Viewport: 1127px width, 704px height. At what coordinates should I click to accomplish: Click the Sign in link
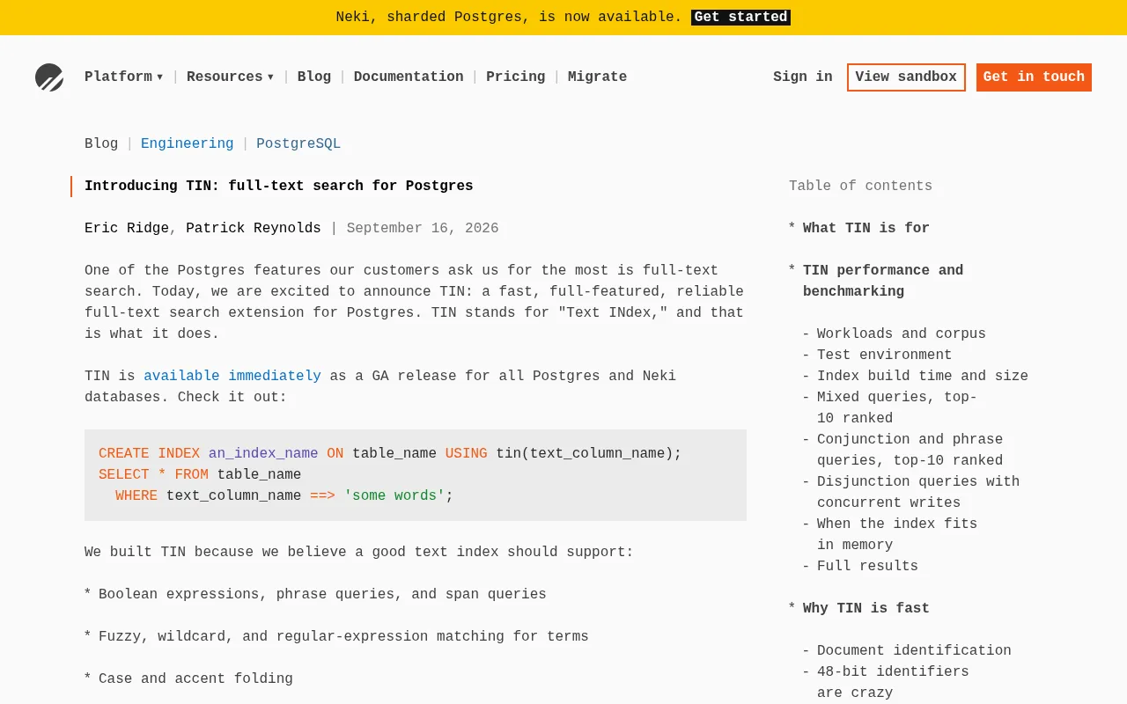[803, 77]
